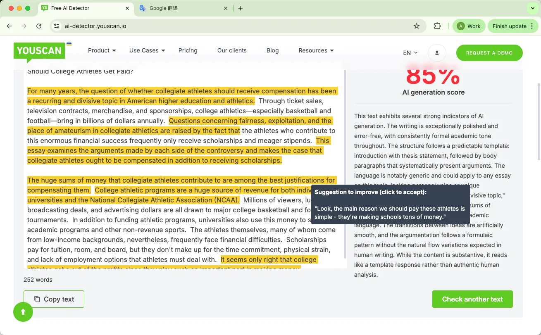Expand the Use Cases dropdown
541x335 pixels.
pos(147,50)
